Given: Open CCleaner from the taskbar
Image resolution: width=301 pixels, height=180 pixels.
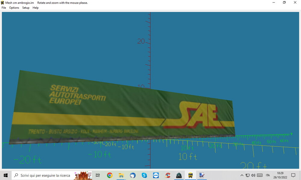Looking at the screenshot, I should (167, 175).
